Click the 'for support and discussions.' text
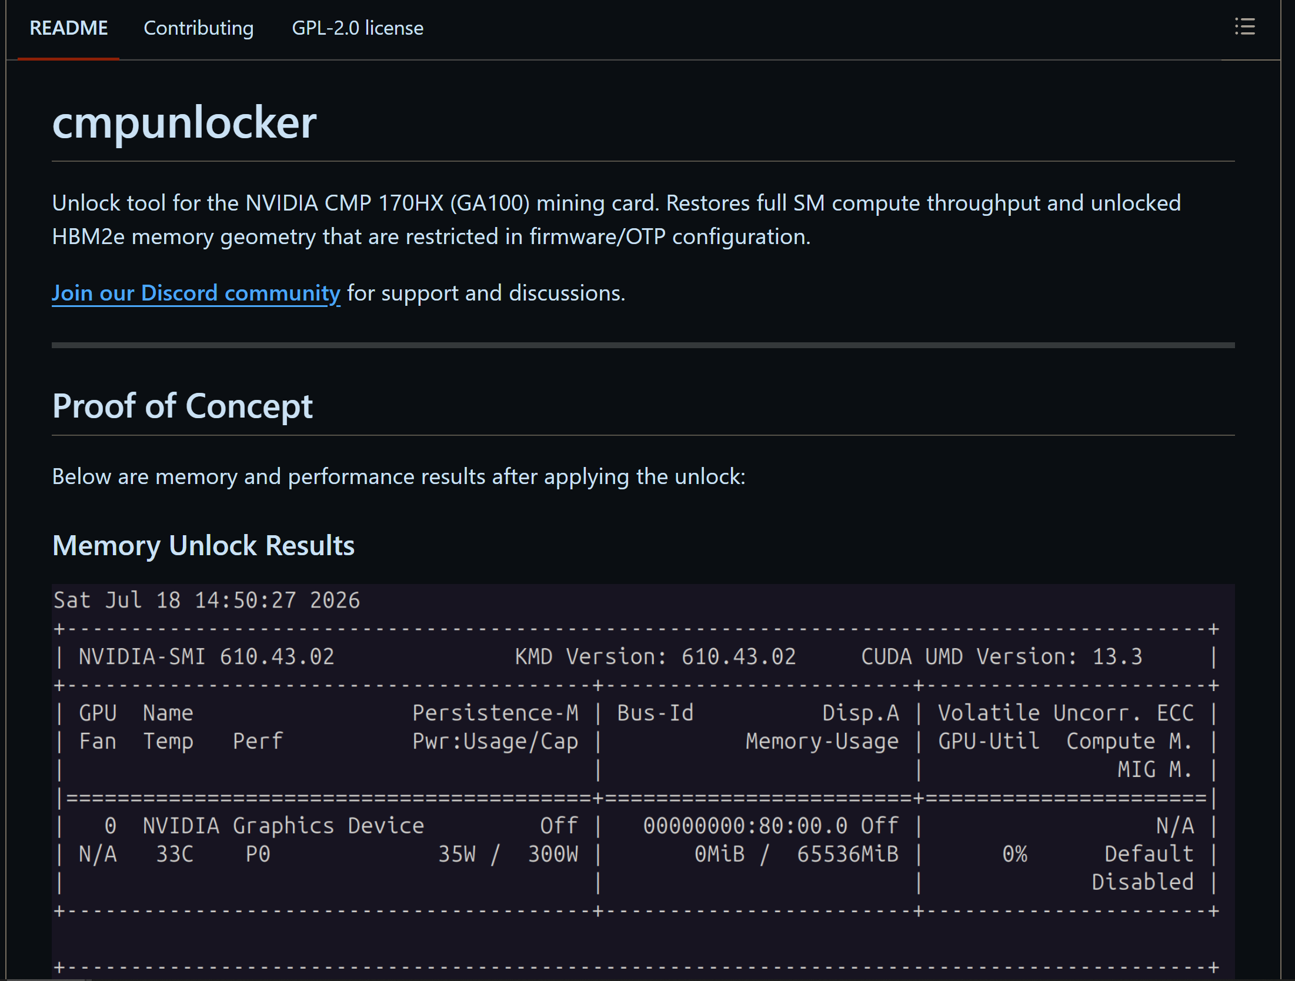Image resolution: width=1295 pixels, height=981 pixels. [486, 293]
